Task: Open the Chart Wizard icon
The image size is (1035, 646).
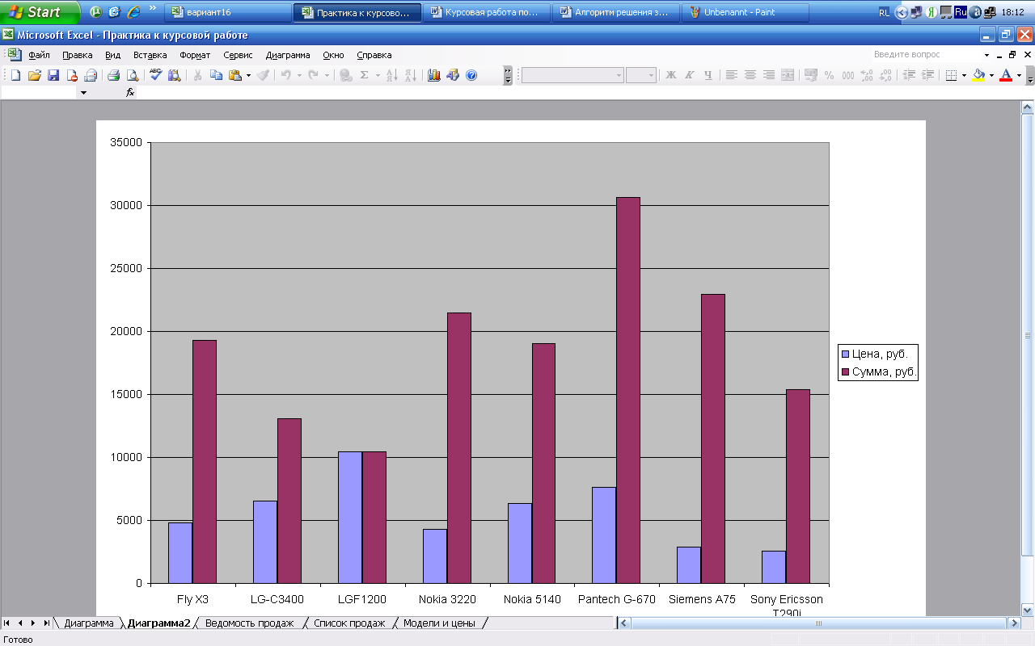Action: 434,75
